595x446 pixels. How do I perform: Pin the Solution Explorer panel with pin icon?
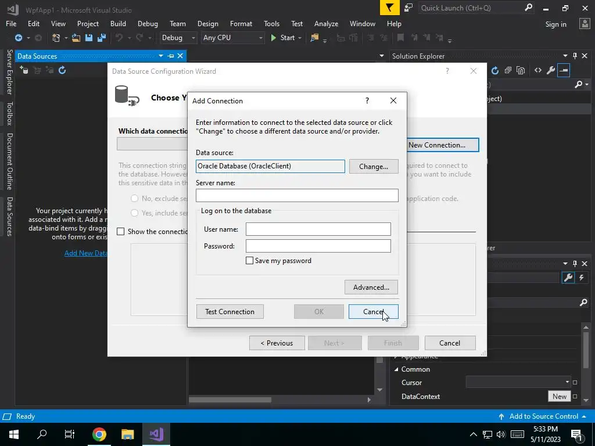pos(575,56)
